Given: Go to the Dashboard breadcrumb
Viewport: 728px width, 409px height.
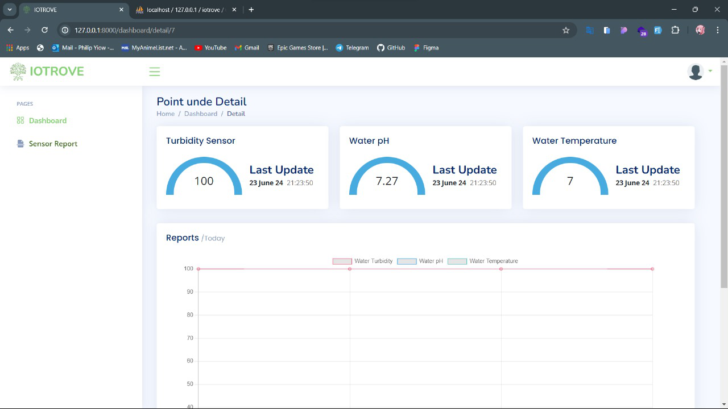Looking at the screenshot, I should click(x=201, y=114).
